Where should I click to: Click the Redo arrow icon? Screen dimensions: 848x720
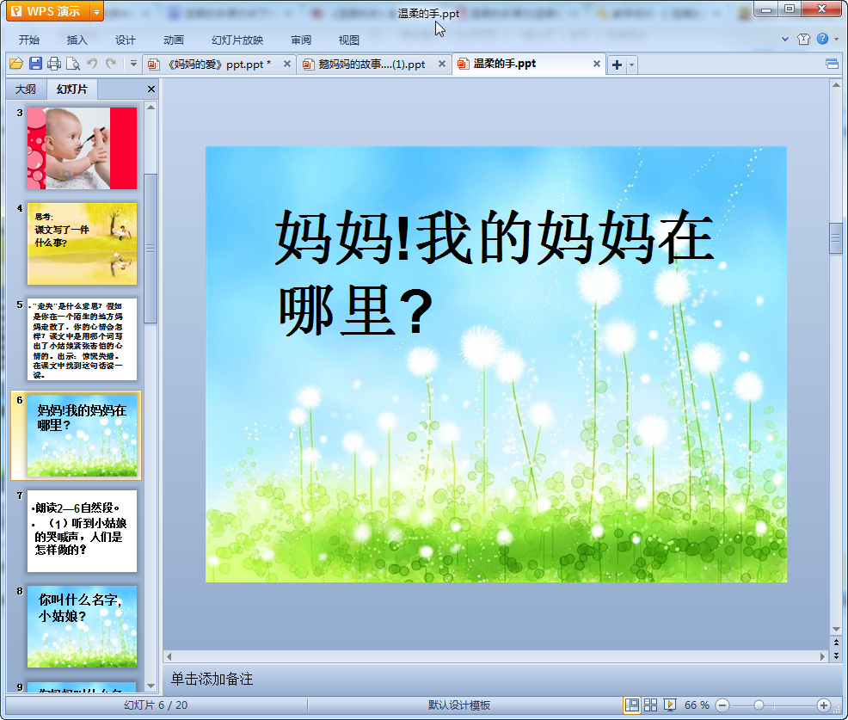(111, 64)
